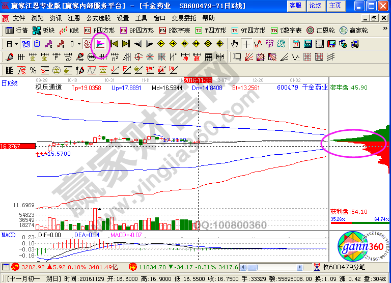Click the 主页 homepage button

(x=335, y=6)
